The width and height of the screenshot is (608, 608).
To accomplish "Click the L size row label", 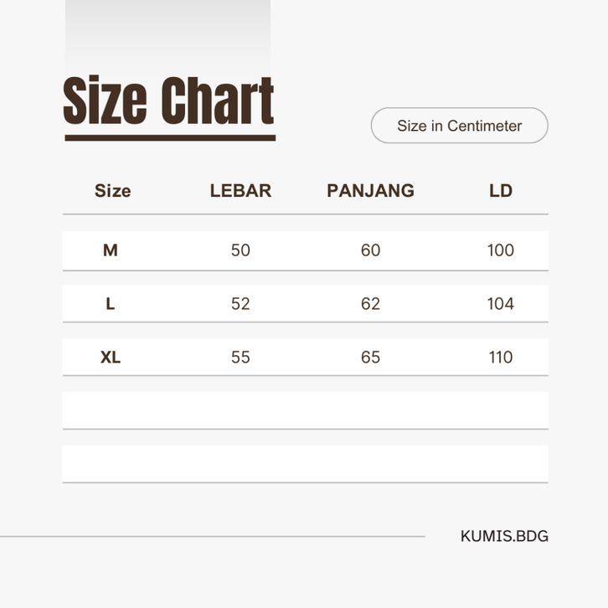I will click(x=111, y=304).
